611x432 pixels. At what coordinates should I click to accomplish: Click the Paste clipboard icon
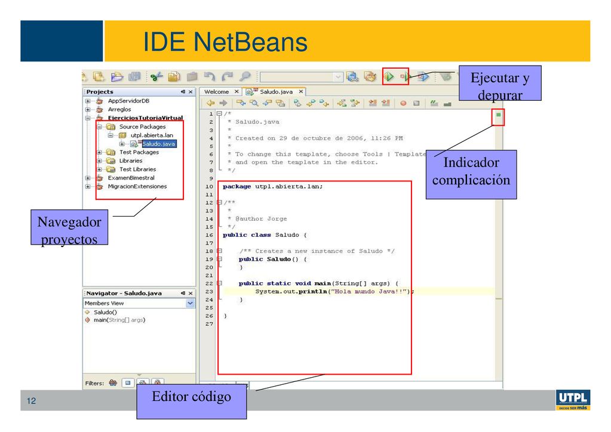click(x=192, y=76)
